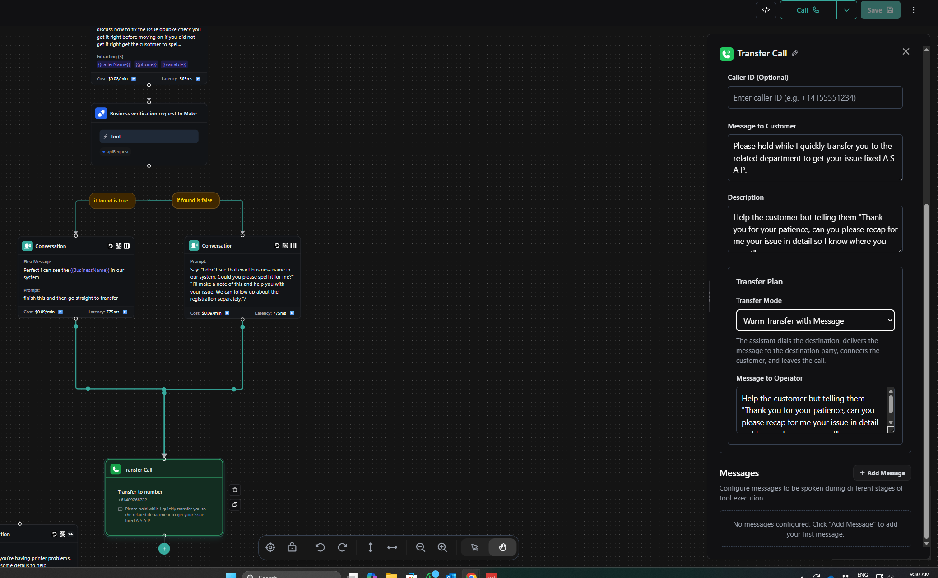The width and height of the screenshot is (938, 578).
Task: Expand the Call button dropdown arrow
Action: [846, 10]
